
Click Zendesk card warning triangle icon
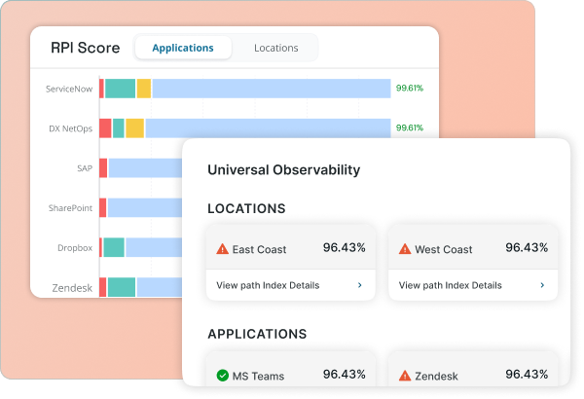point(405,376)
